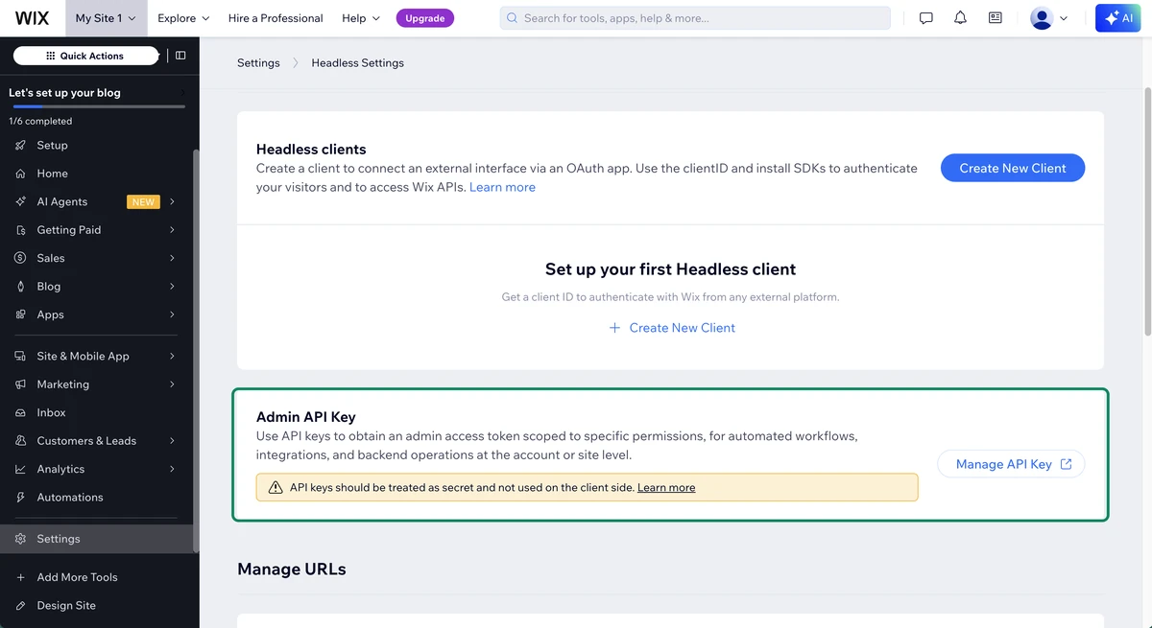The image size is (1152, 628).
Task: Click the external link icon on Manage API Key
Action: (1066, 464)
